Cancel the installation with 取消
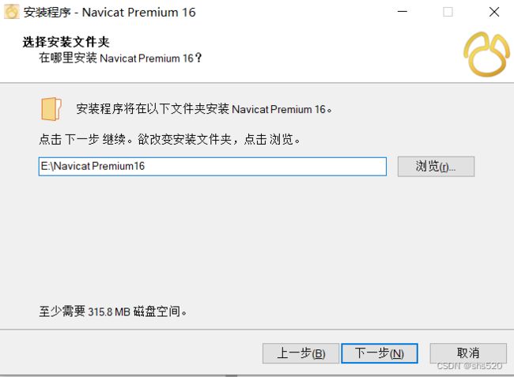Screen dimensions: 514x377 point(468,353)
